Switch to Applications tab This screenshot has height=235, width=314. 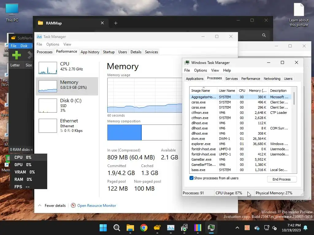[195, 79]
